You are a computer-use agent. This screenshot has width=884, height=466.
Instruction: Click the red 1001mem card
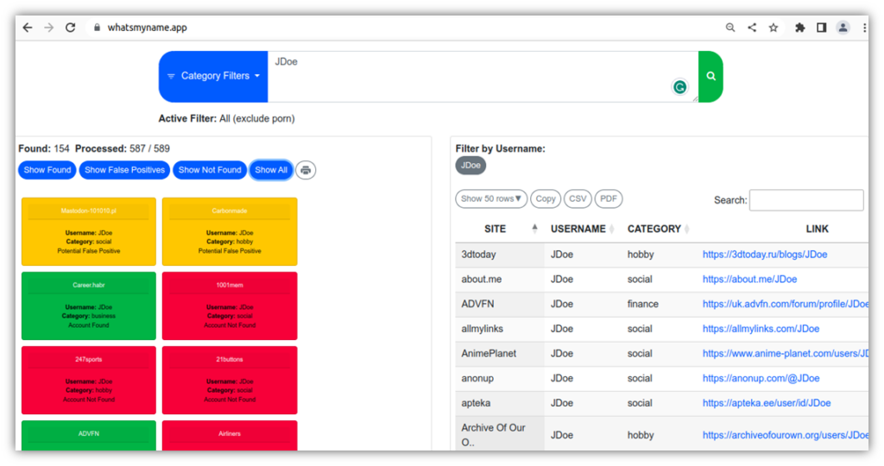[x=230, y=306]
